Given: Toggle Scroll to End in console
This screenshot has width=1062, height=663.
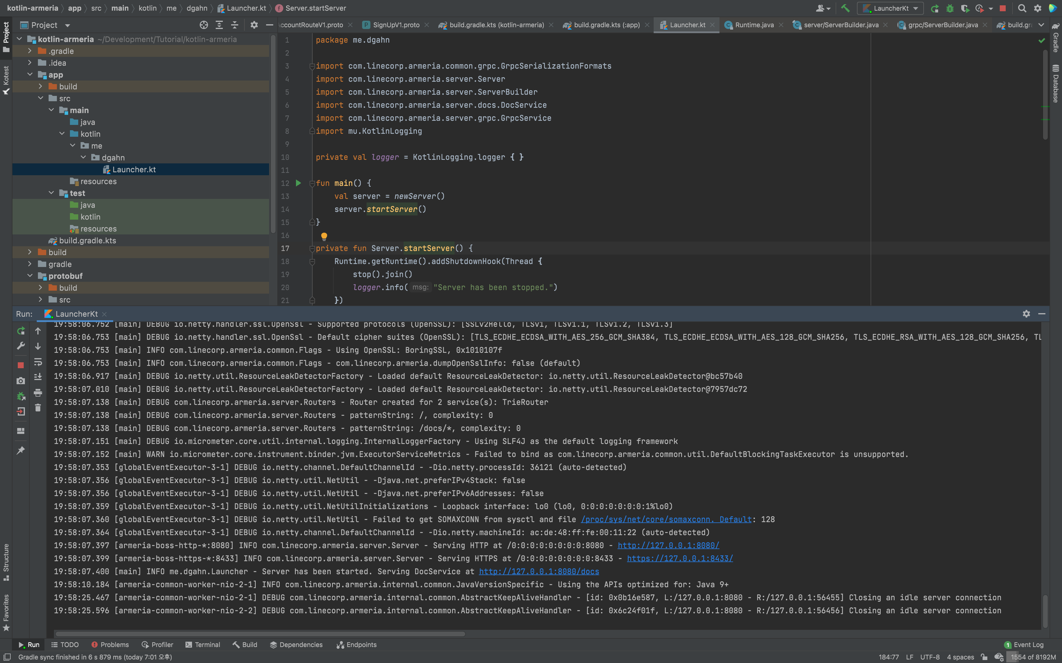Looking at the screenshot, I should click(38, 377).
